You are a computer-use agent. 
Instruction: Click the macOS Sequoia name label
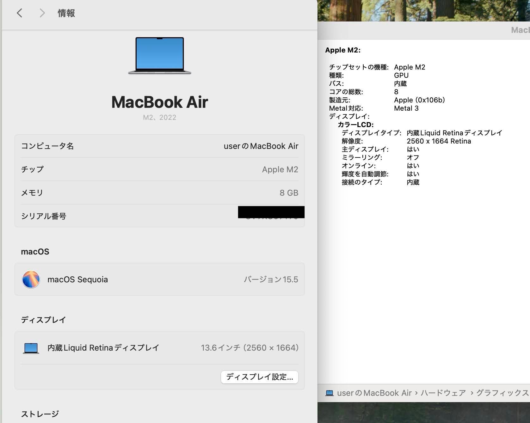pyautogui.click(x=77, y=279)
